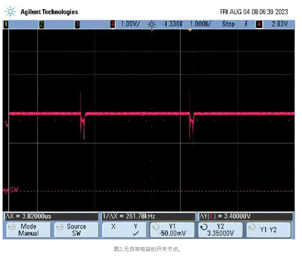Viewport: 302px width, 258px height.
Task: Click the horizontal delay sun-shaped icon
Action: 151,24
